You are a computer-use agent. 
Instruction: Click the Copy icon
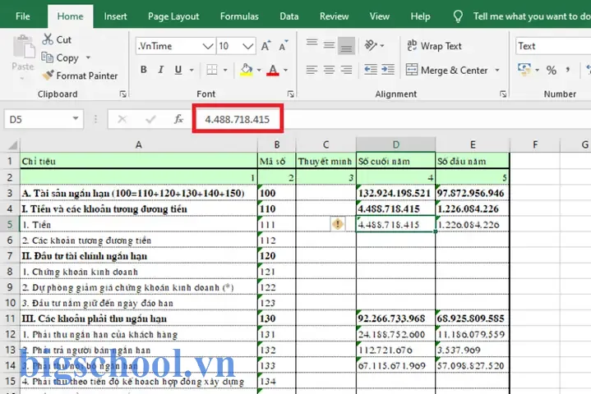coord(47,57)
